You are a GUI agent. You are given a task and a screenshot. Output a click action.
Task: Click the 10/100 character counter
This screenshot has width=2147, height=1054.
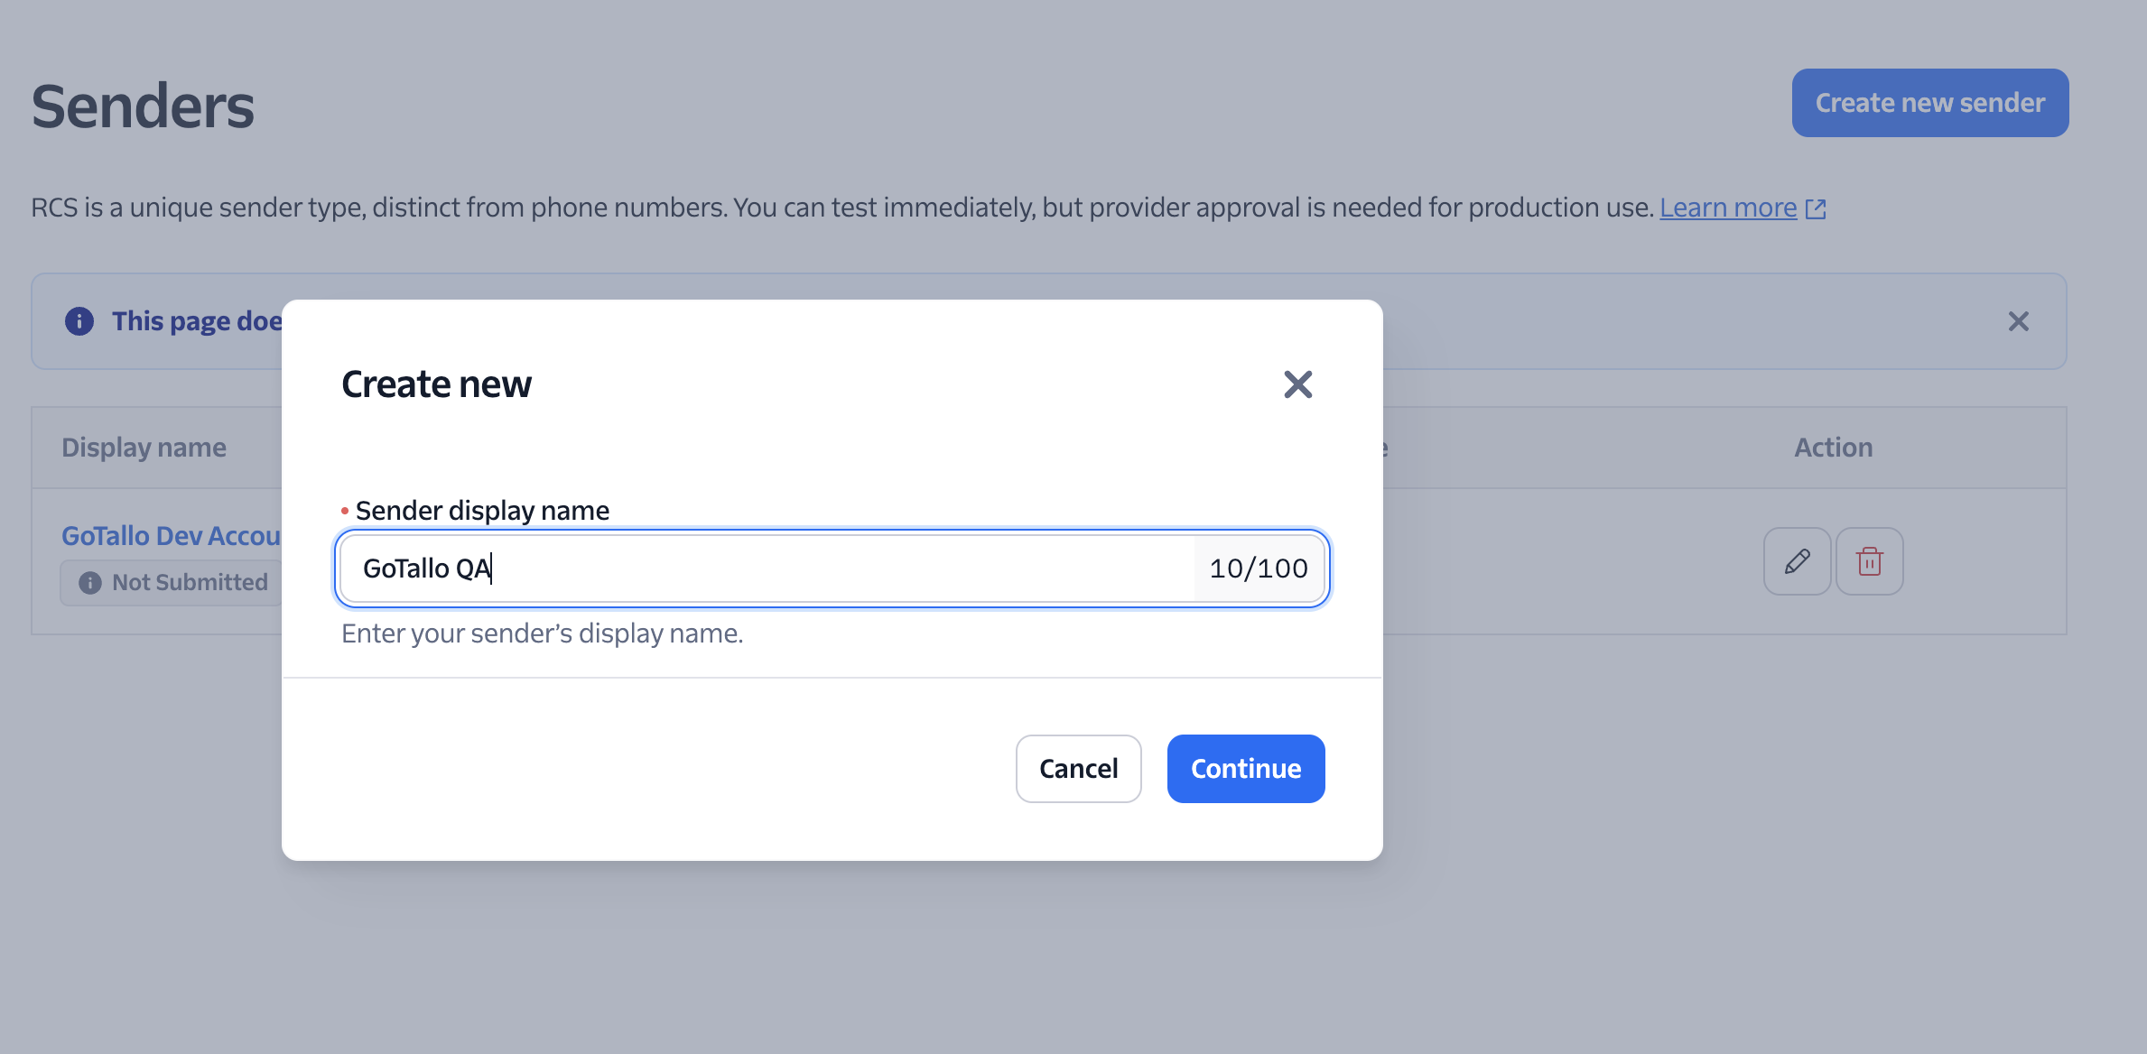pyautogui.click(x=1259, y=569)
